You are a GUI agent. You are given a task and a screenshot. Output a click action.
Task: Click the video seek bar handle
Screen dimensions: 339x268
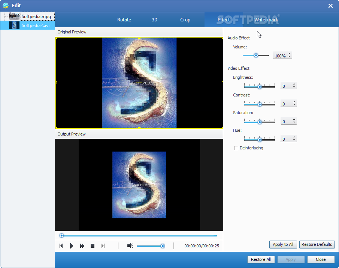coord(61,235)
